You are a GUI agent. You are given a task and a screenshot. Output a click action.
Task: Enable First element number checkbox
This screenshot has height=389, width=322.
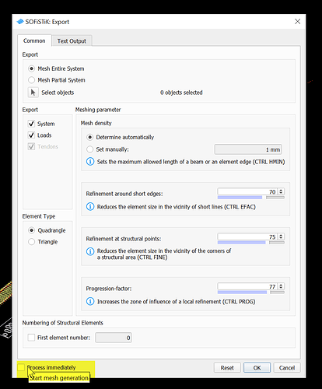[x=31, y=338]
